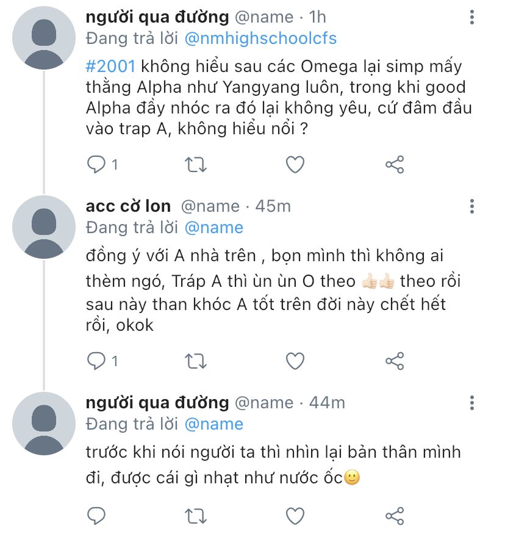Open more options on the 44m tweet
505x534 pixels.
point(472,403)
